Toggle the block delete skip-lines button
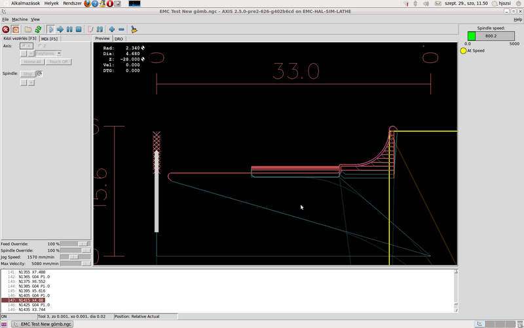The width and height of the screenshot is (524, 328). (x=90, y=30)
